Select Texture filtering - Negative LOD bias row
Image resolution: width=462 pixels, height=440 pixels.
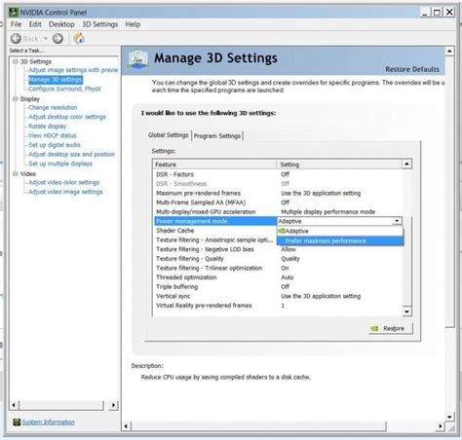pos(278,249)
